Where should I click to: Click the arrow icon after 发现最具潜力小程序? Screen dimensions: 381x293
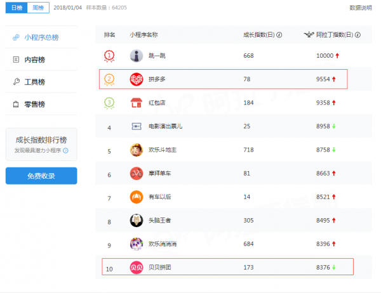[65, 150]
